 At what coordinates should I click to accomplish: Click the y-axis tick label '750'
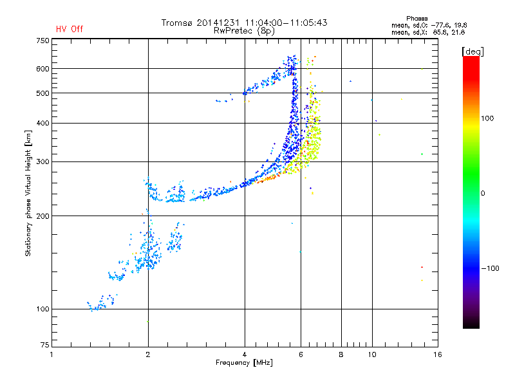coord(42,41)
